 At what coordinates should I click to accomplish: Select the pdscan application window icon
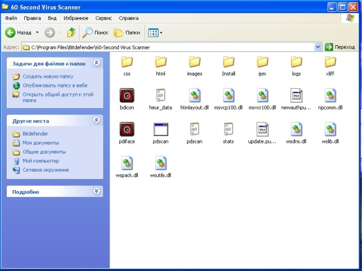[x=161, y=129]
